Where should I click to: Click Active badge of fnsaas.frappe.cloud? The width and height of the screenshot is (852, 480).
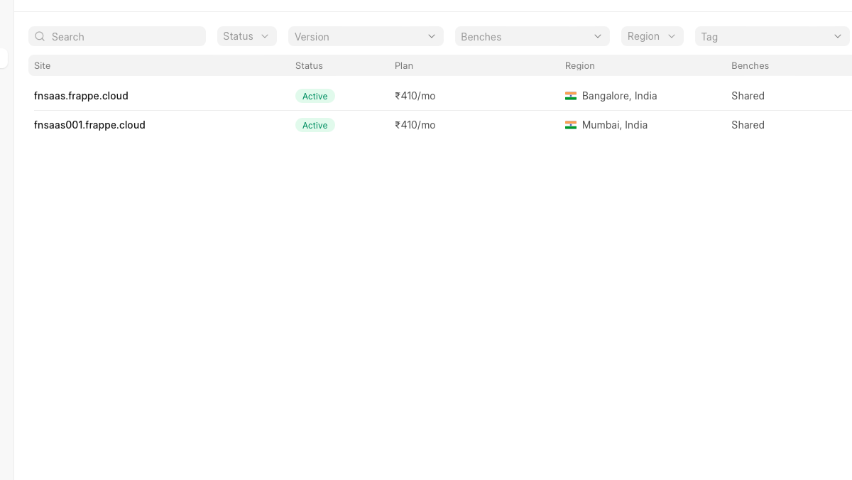315,96
